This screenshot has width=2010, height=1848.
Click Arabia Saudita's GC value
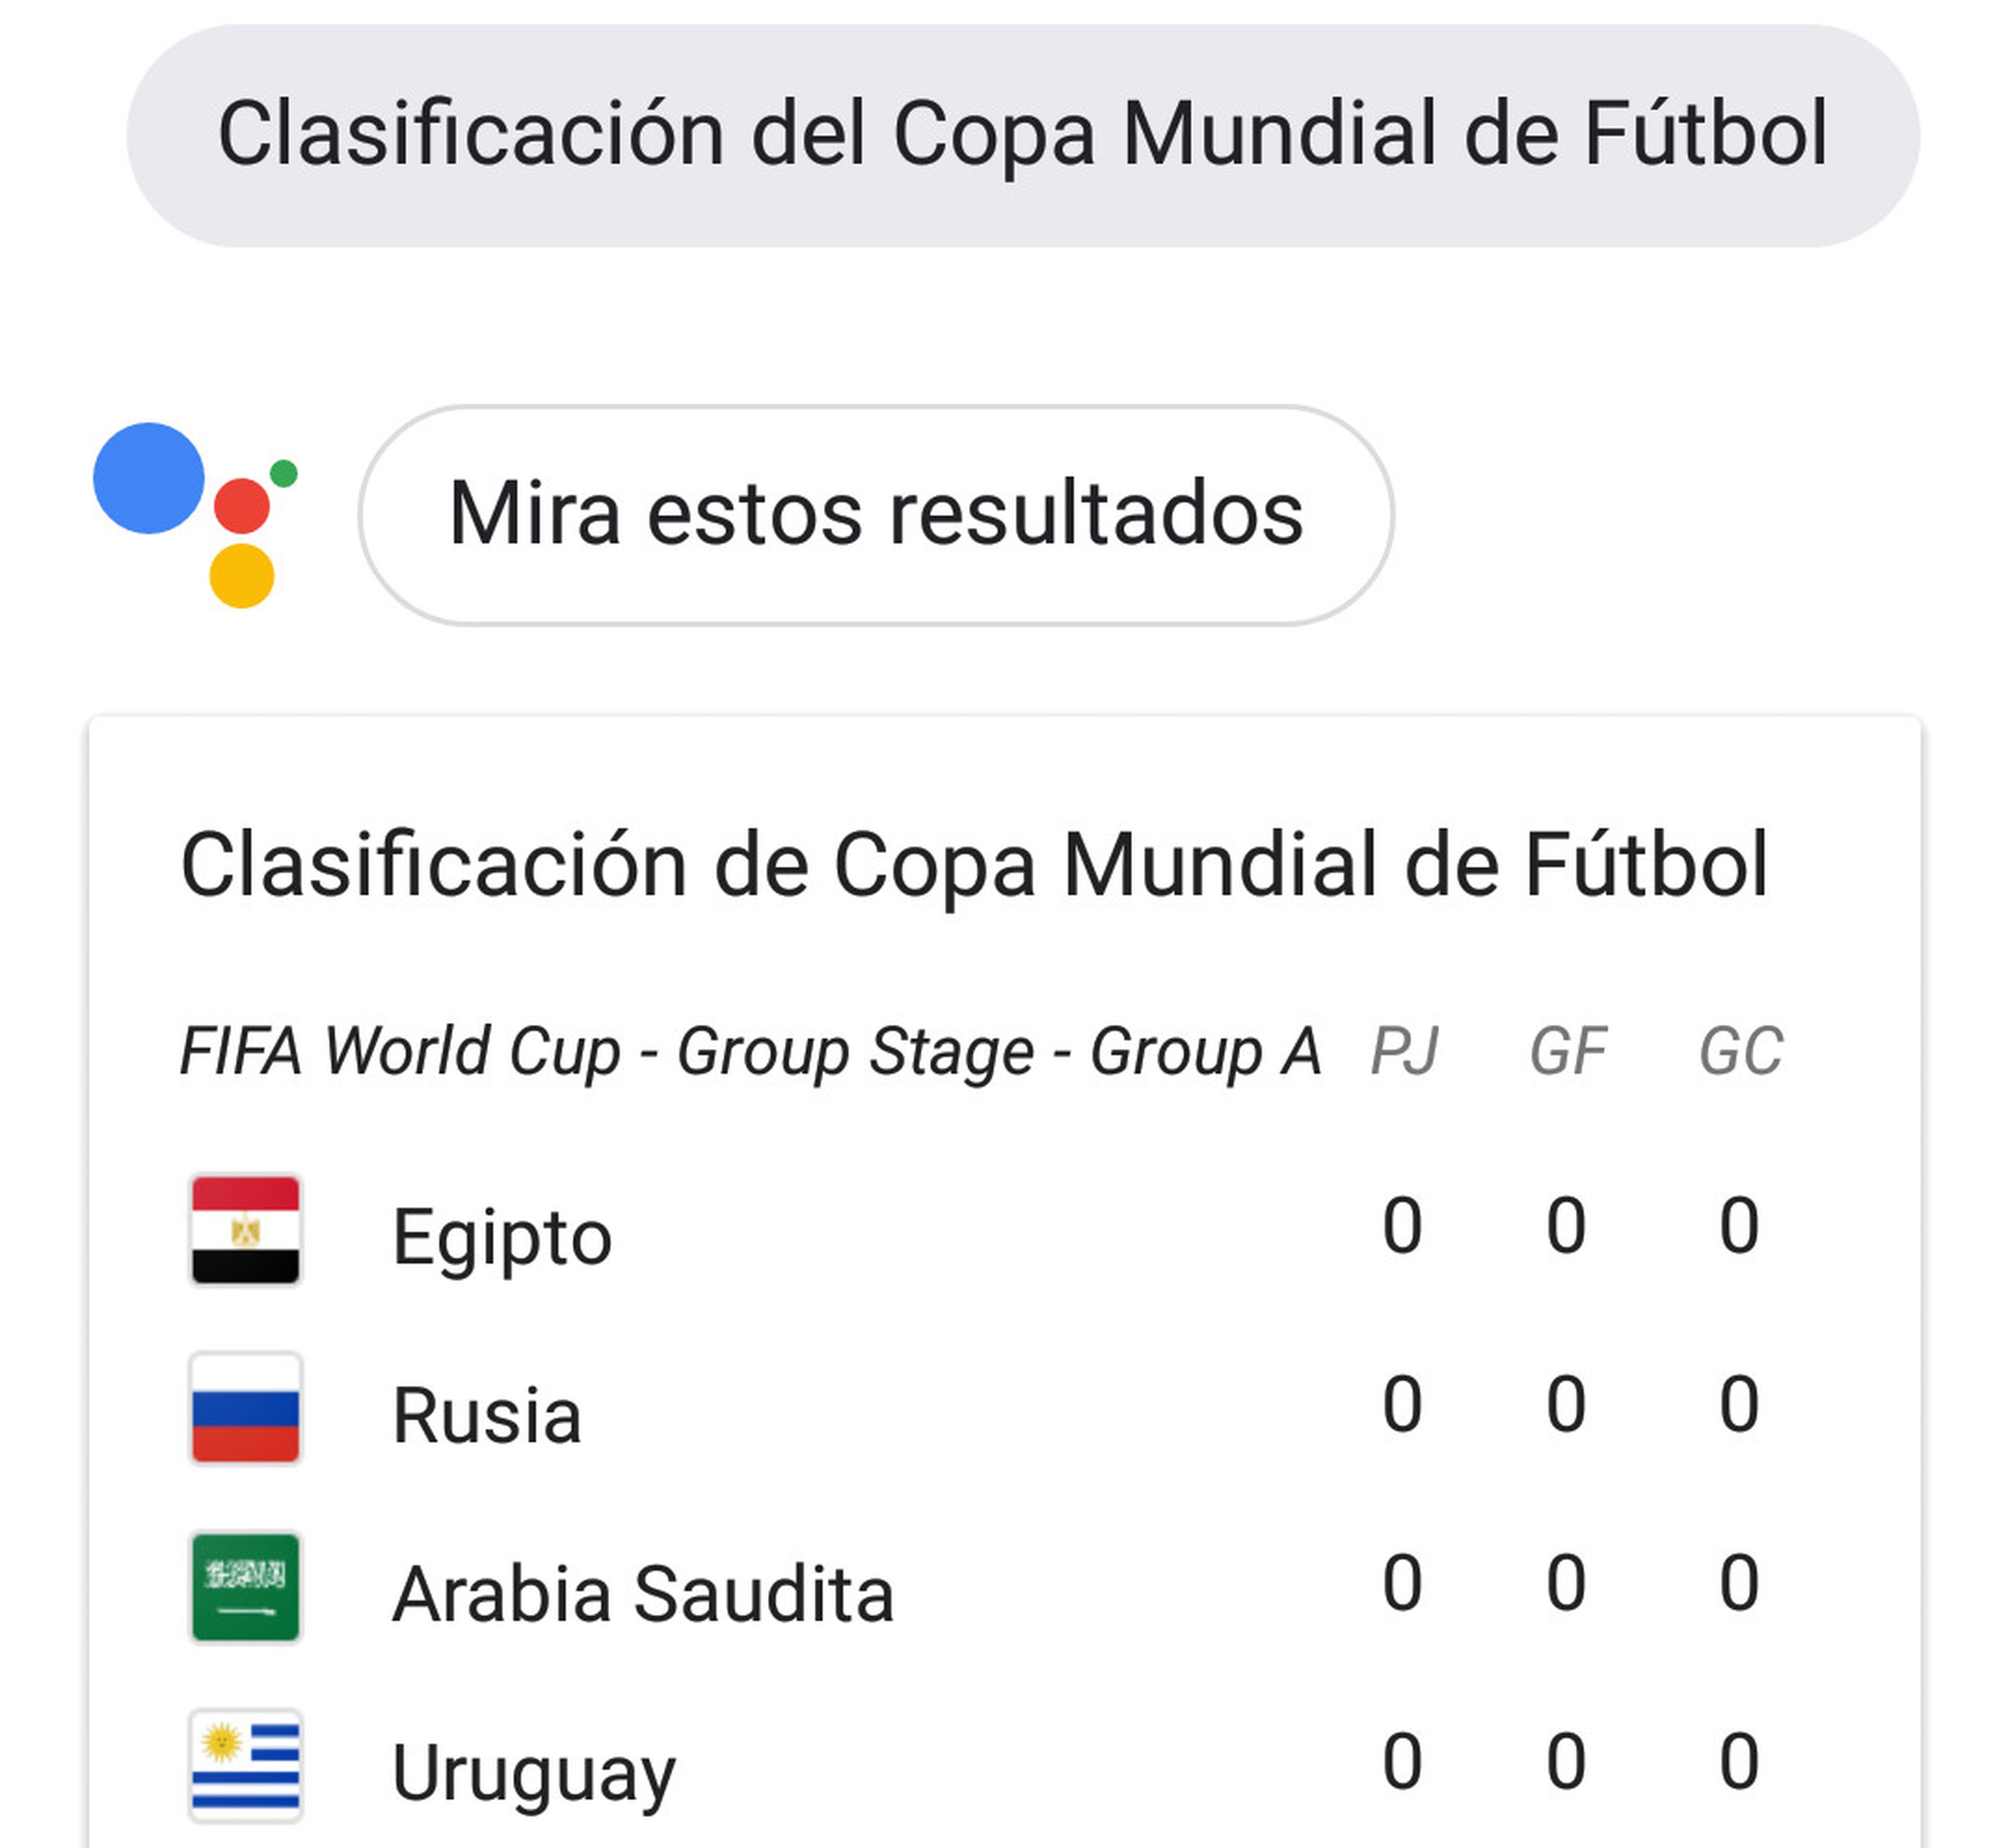[x=1739, y=1583]
